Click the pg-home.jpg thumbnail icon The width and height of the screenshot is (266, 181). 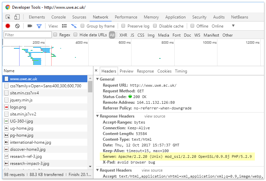pyautogui.click(x=6, y=135)
